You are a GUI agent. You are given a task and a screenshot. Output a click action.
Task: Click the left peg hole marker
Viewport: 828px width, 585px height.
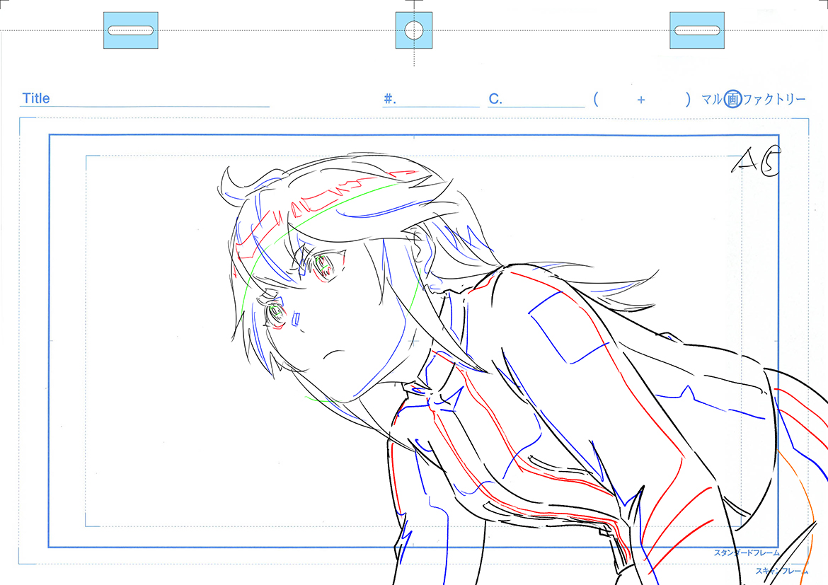pyautogui.click(x=130, y=30)
